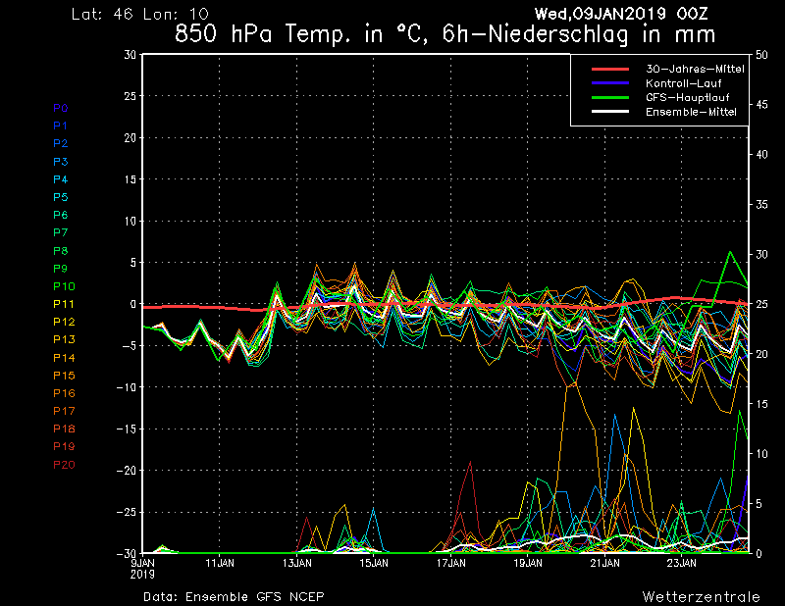Select the Kontroll-Lauf legend text
This screenshot has width=785, height=606.
683,83
